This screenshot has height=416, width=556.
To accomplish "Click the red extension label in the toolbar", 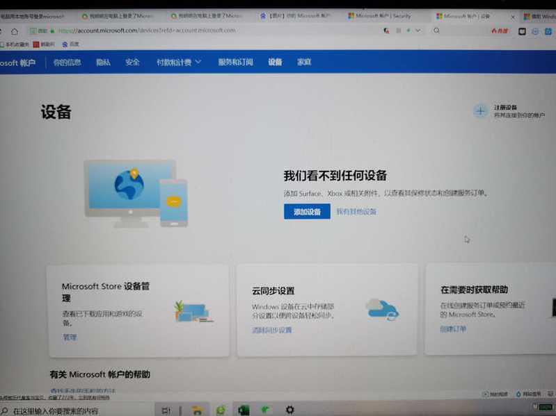I will coord(500,31).
